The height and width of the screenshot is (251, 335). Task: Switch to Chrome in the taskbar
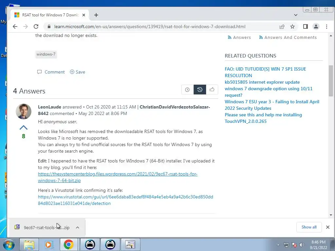pyautogui.click(x=69, y=244)
